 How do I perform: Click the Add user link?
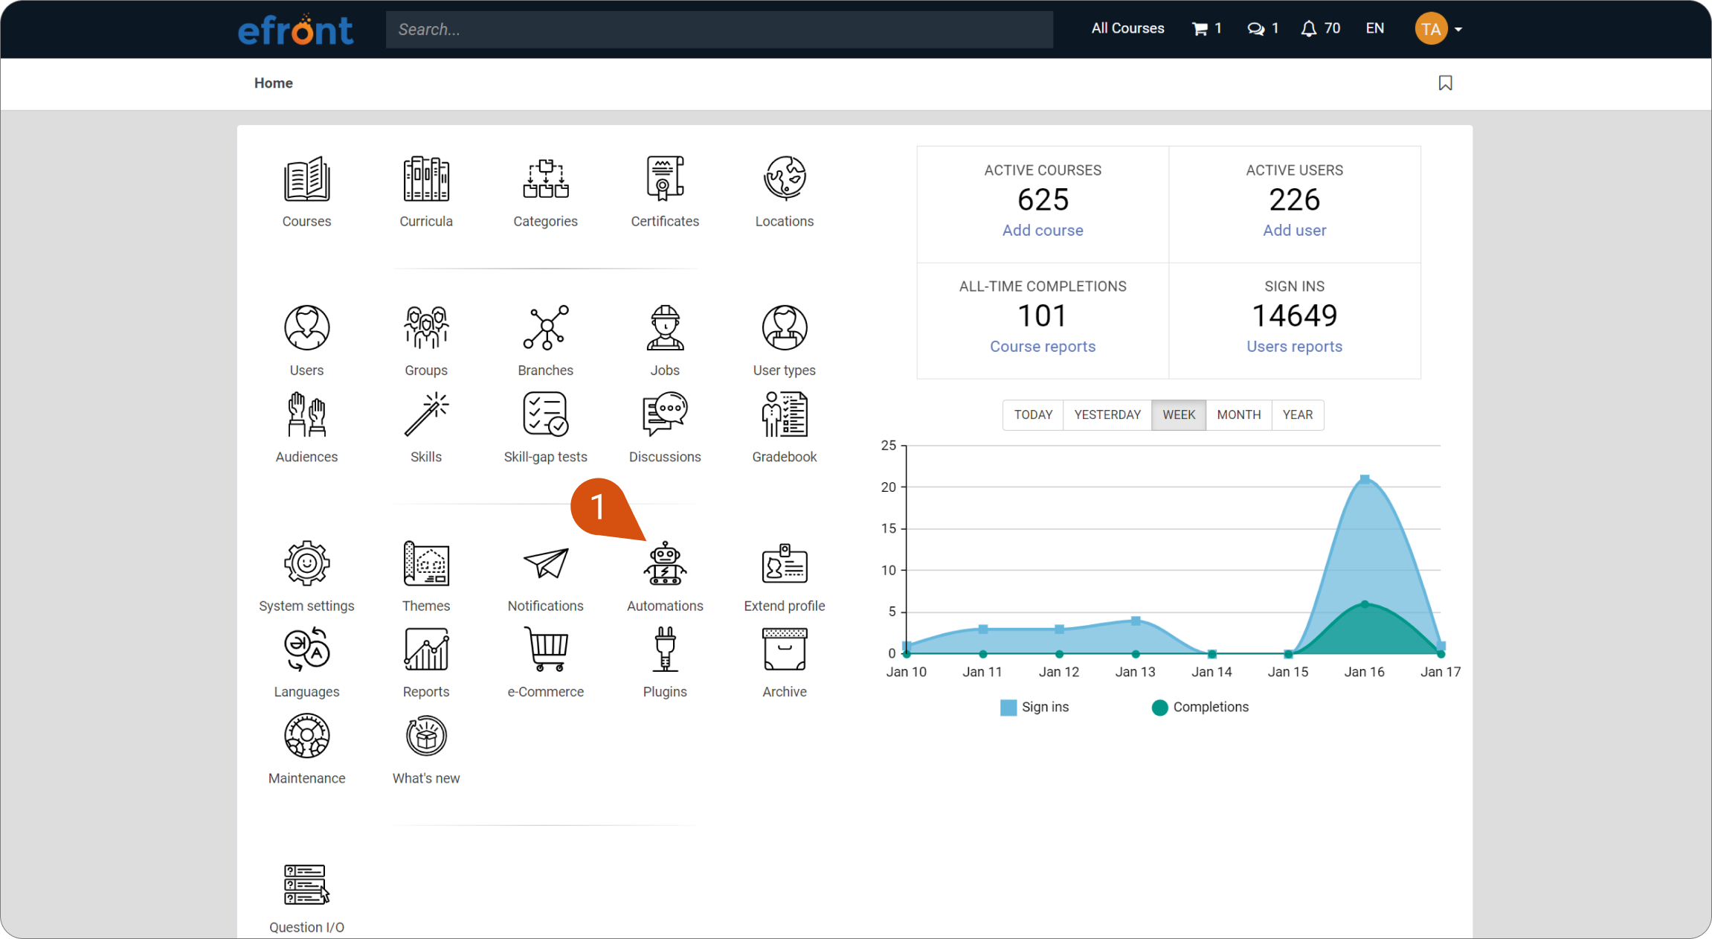(x=1294, y=230)
